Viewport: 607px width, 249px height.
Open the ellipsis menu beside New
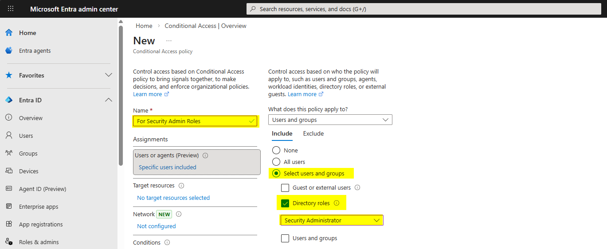tap(169, 41)
